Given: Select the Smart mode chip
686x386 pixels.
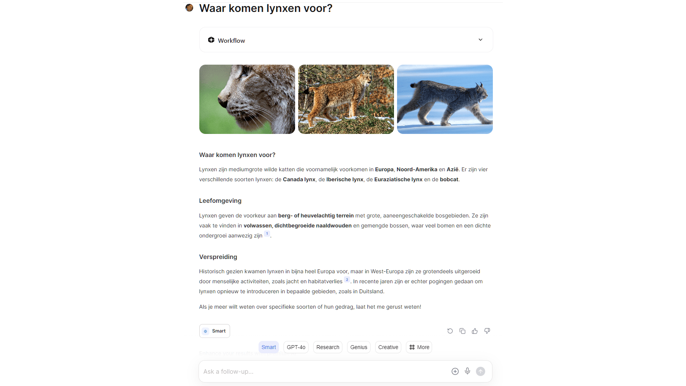Looking at the screenshot, I should click(x=269, y=347).
